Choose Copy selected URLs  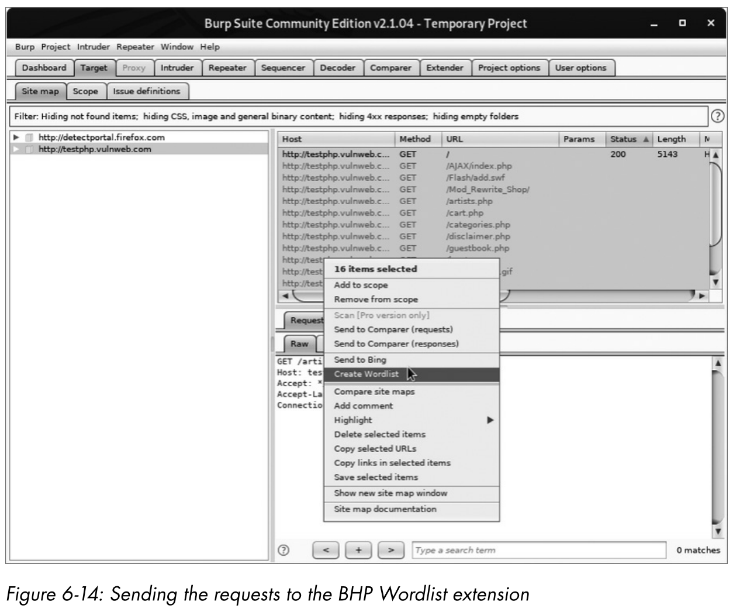pyautogui.click(x=412, y=449)
